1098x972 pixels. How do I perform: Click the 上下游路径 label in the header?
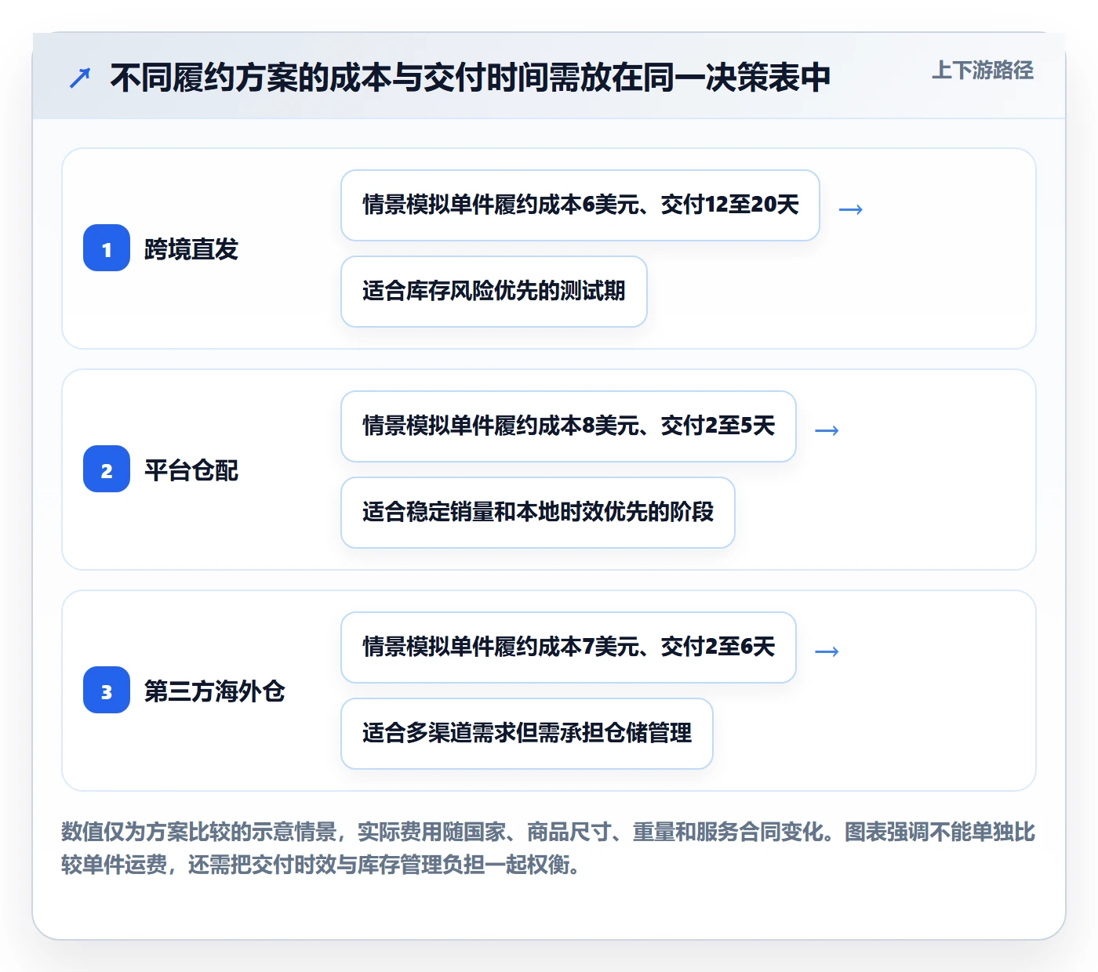click(x=983, y=71)
